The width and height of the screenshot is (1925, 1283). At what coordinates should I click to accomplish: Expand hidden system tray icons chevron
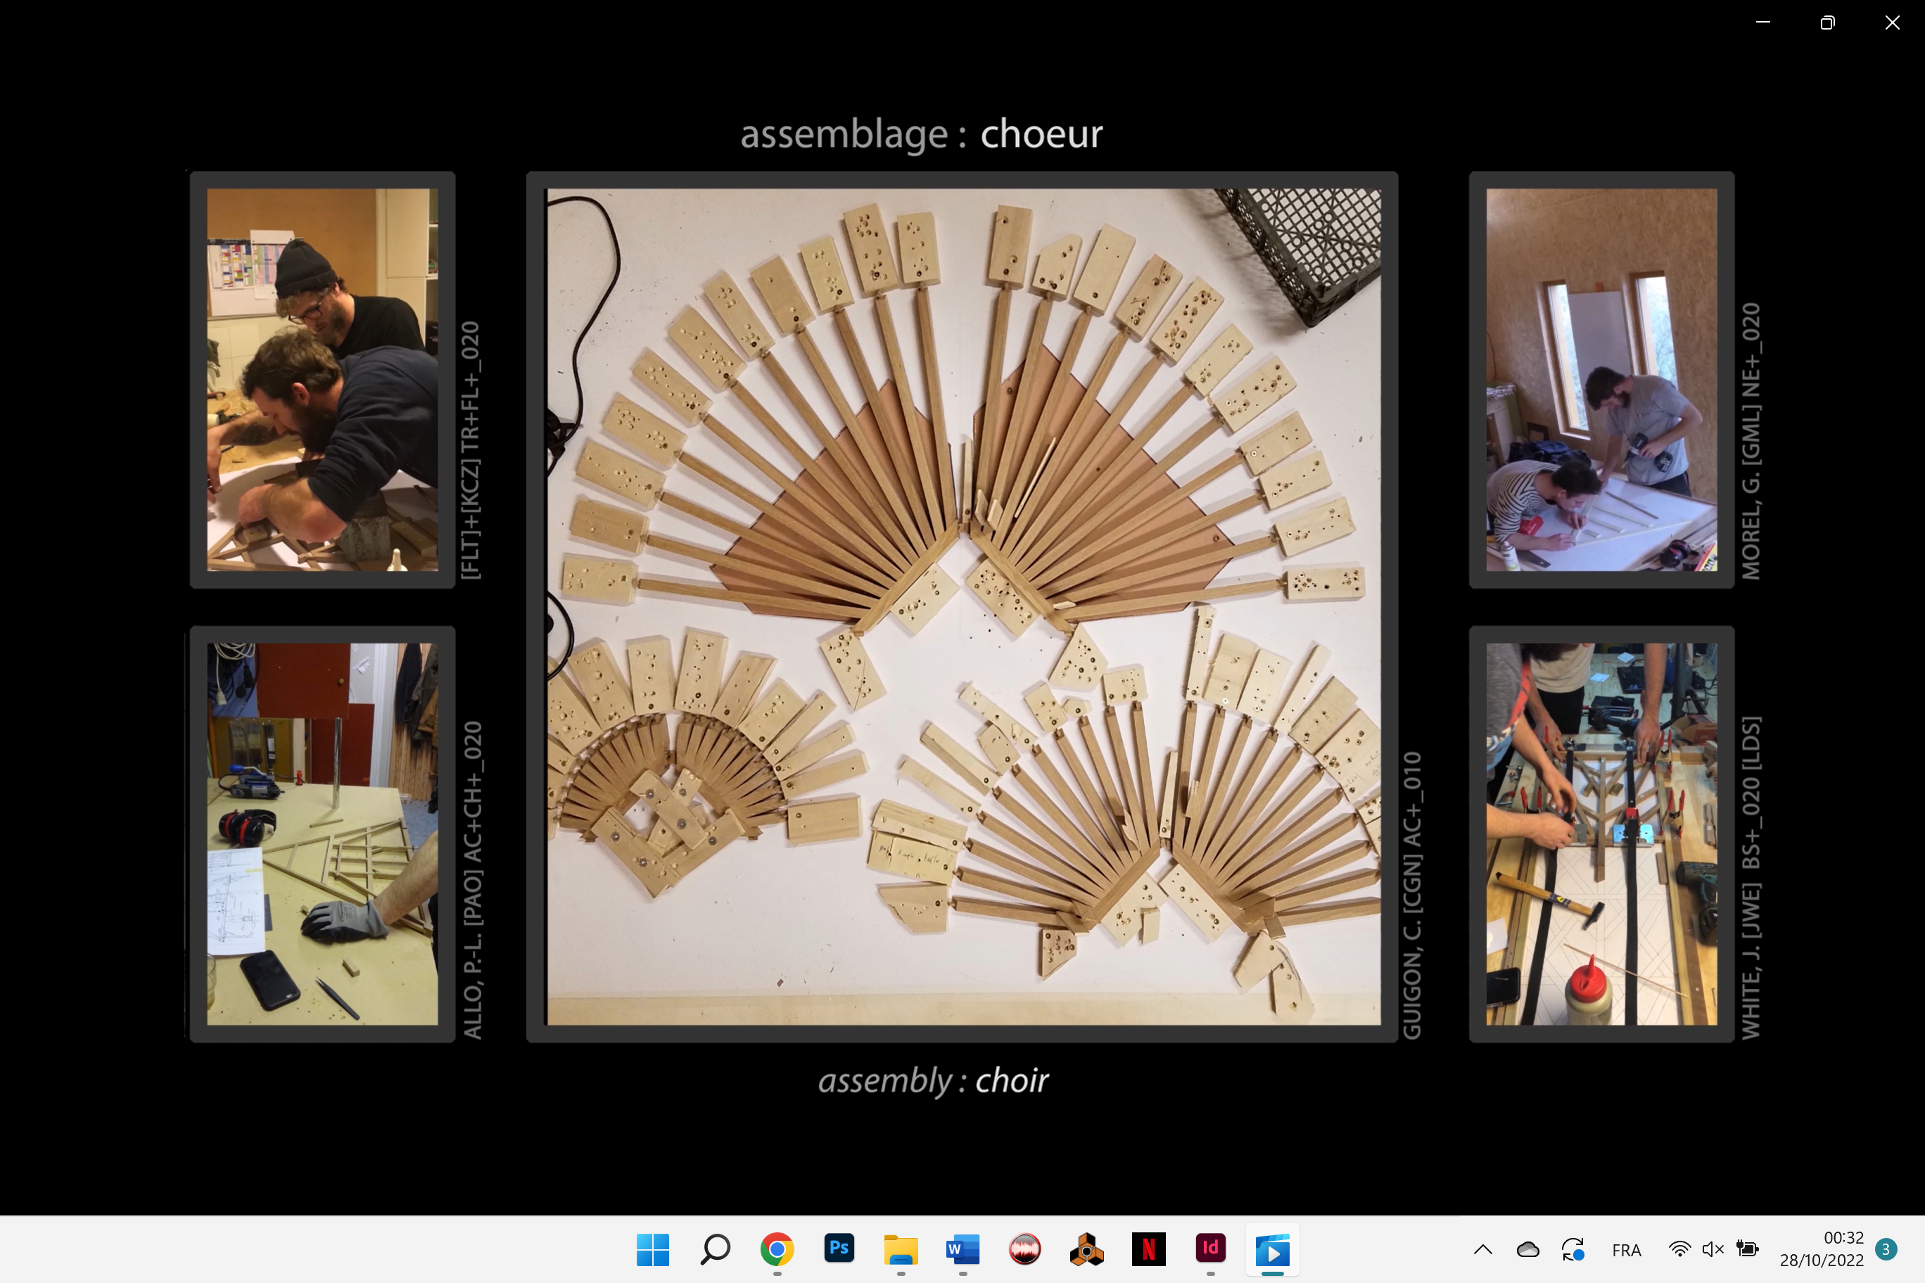click(x=1482, y=1249)
